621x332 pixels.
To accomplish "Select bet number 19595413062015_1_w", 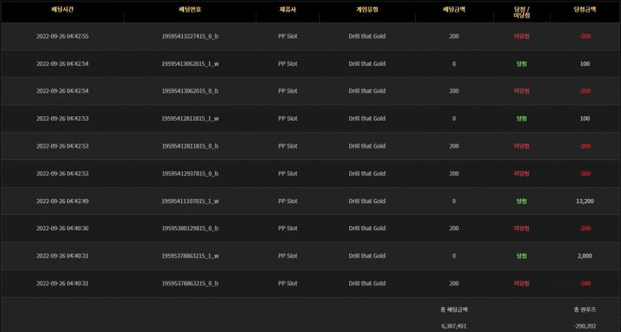I will [190, 64].
